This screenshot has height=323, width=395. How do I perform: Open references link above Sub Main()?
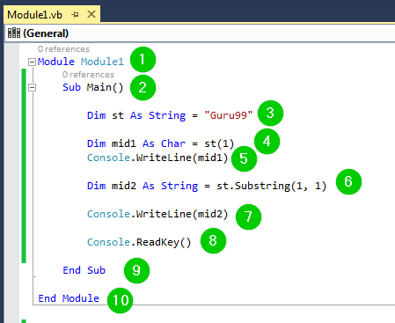(88, 75)
